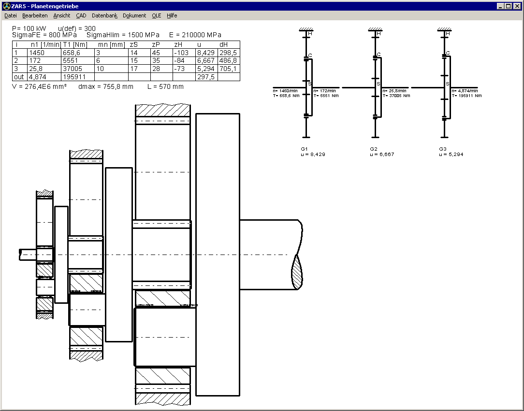Viewport: 524px width, 411px height.
Task: Minimize the ZAR5 window
Action: pyautogui.click(x=500, y=6)
